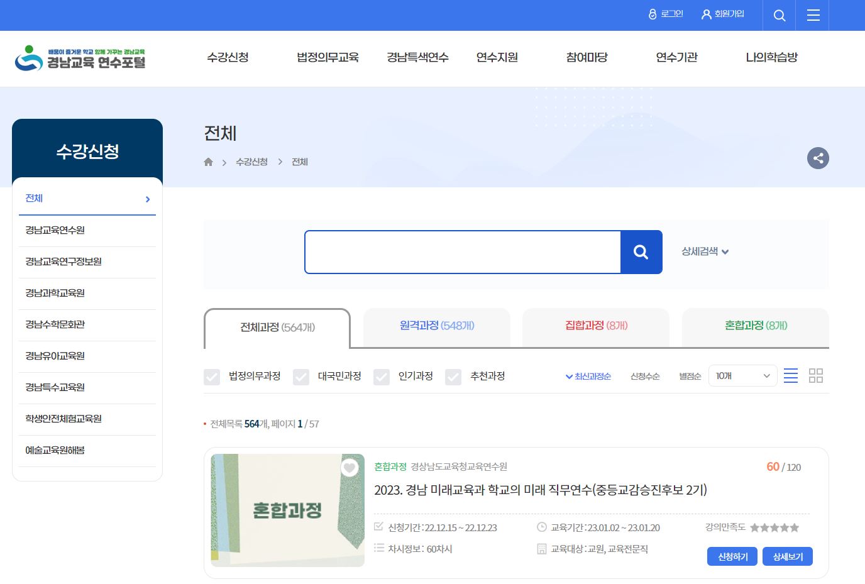Go home via the breadcrumb house icon
Viewport: 865px width, 584px height.
pyautogui.click(x=208, y=162)
